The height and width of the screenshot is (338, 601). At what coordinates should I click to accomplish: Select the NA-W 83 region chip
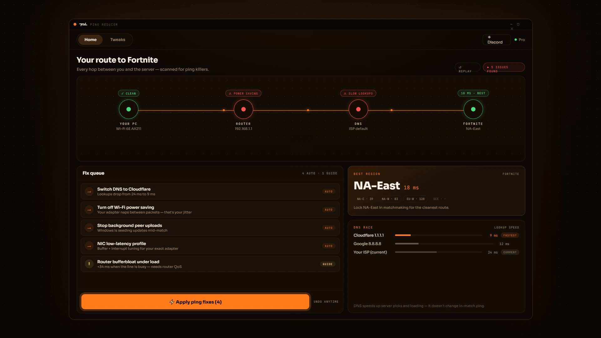(390, 199)
